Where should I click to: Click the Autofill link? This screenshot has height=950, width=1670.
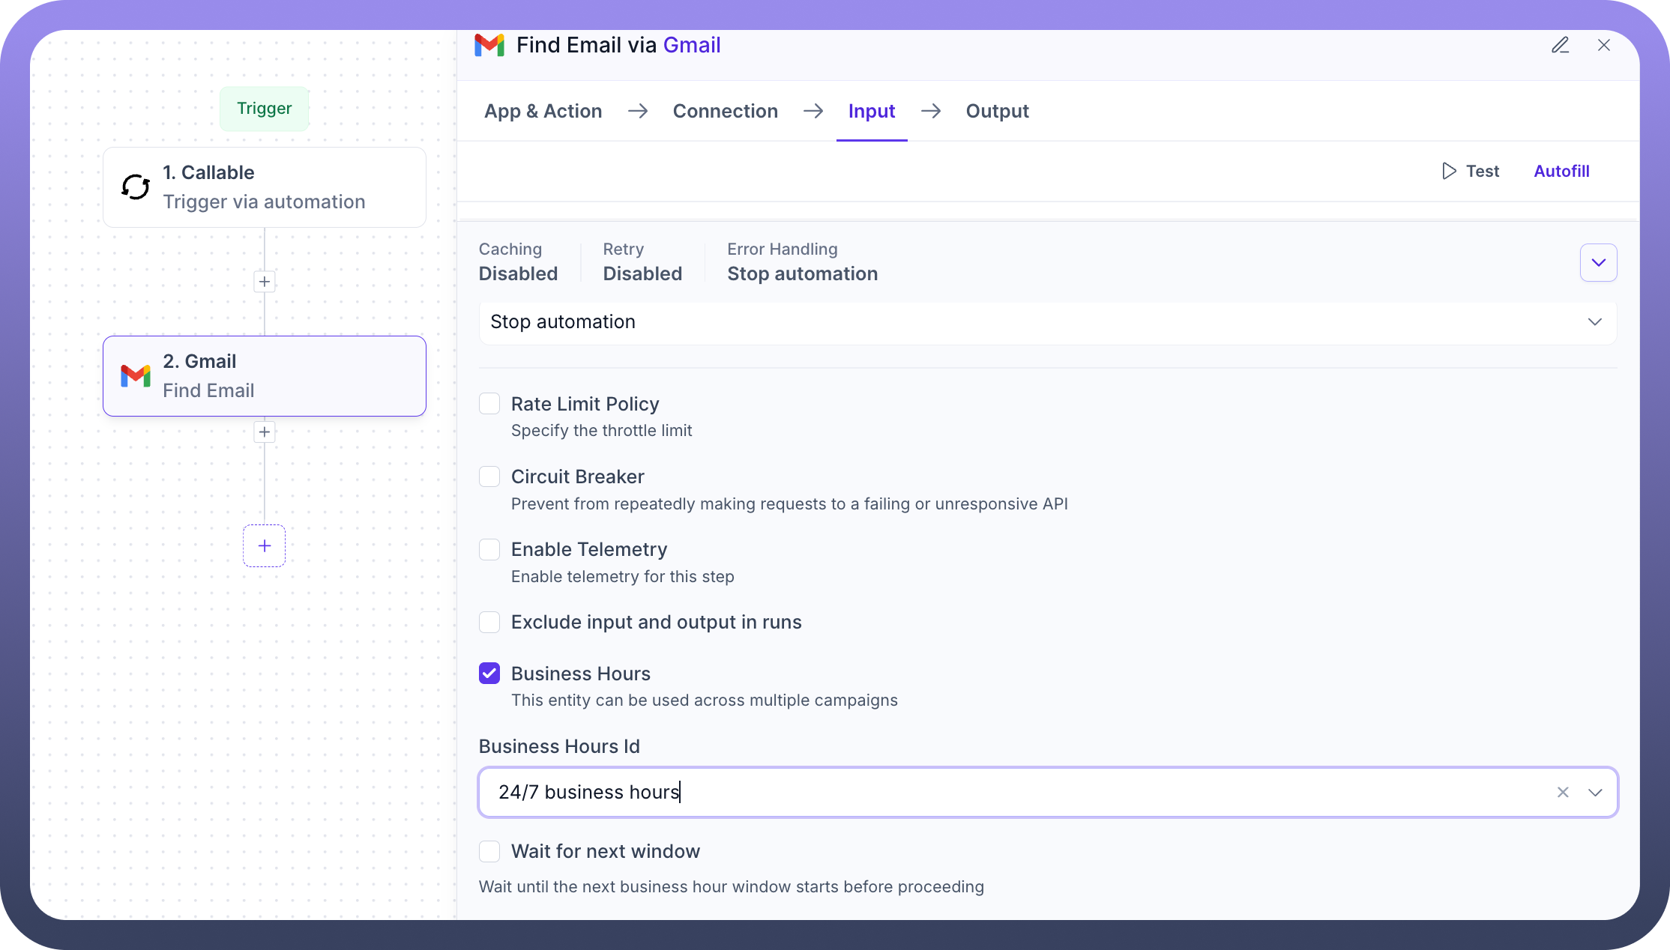tap(1561, 172)
